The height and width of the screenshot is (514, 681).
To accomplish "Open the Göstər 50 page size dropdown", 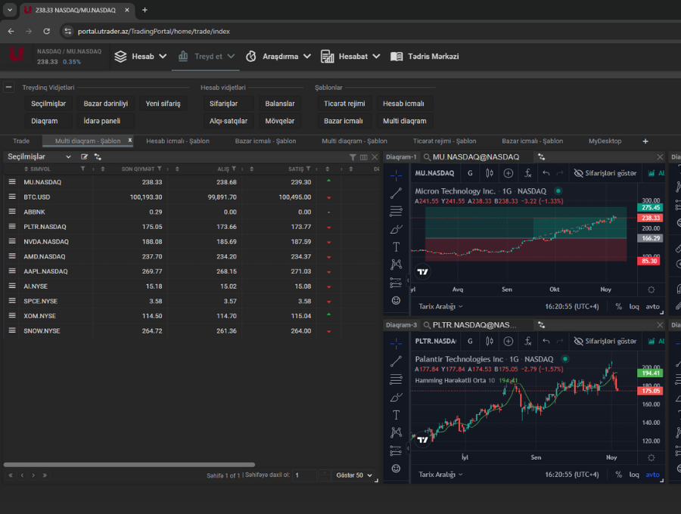I will point(355,475).
